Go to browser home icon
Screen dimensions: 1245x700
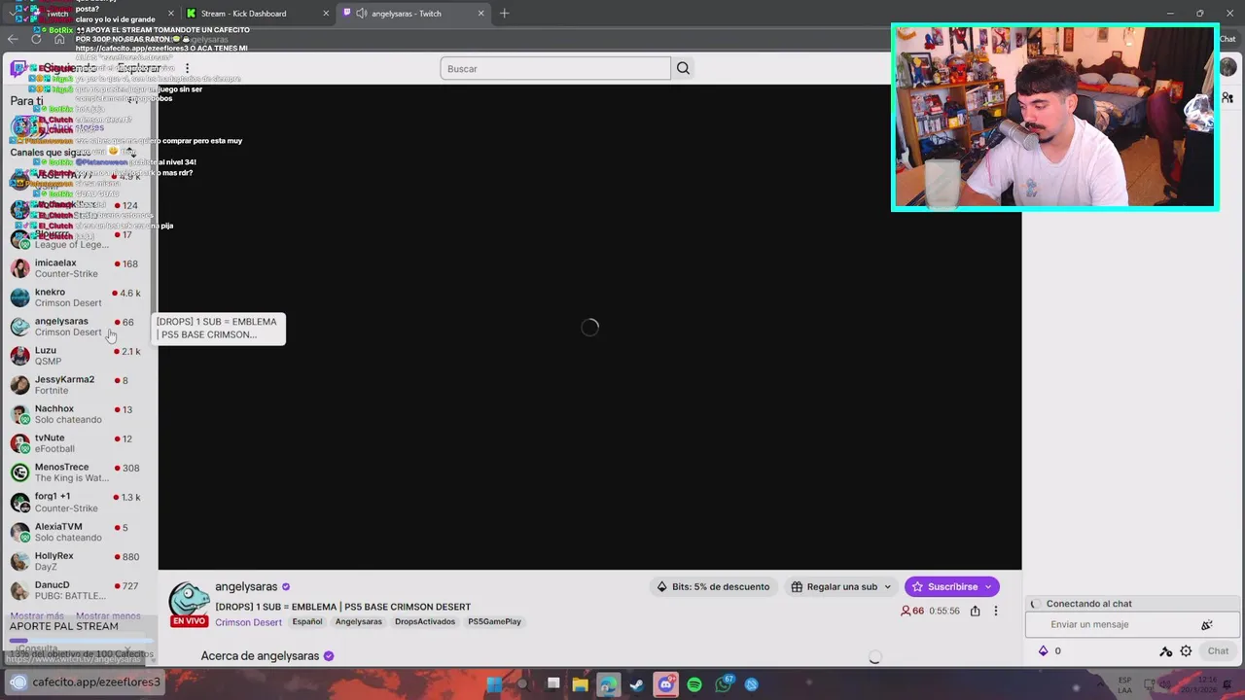59,39
